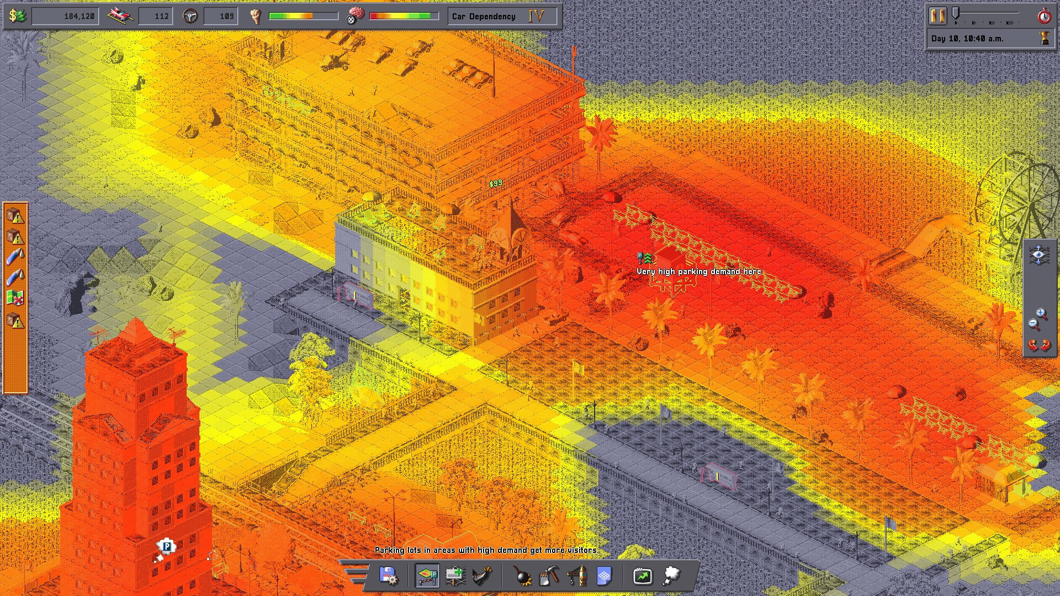Select the parking zone build tool
The width and height of the screenshot is (1060, 596).
[x=427, y=576]
